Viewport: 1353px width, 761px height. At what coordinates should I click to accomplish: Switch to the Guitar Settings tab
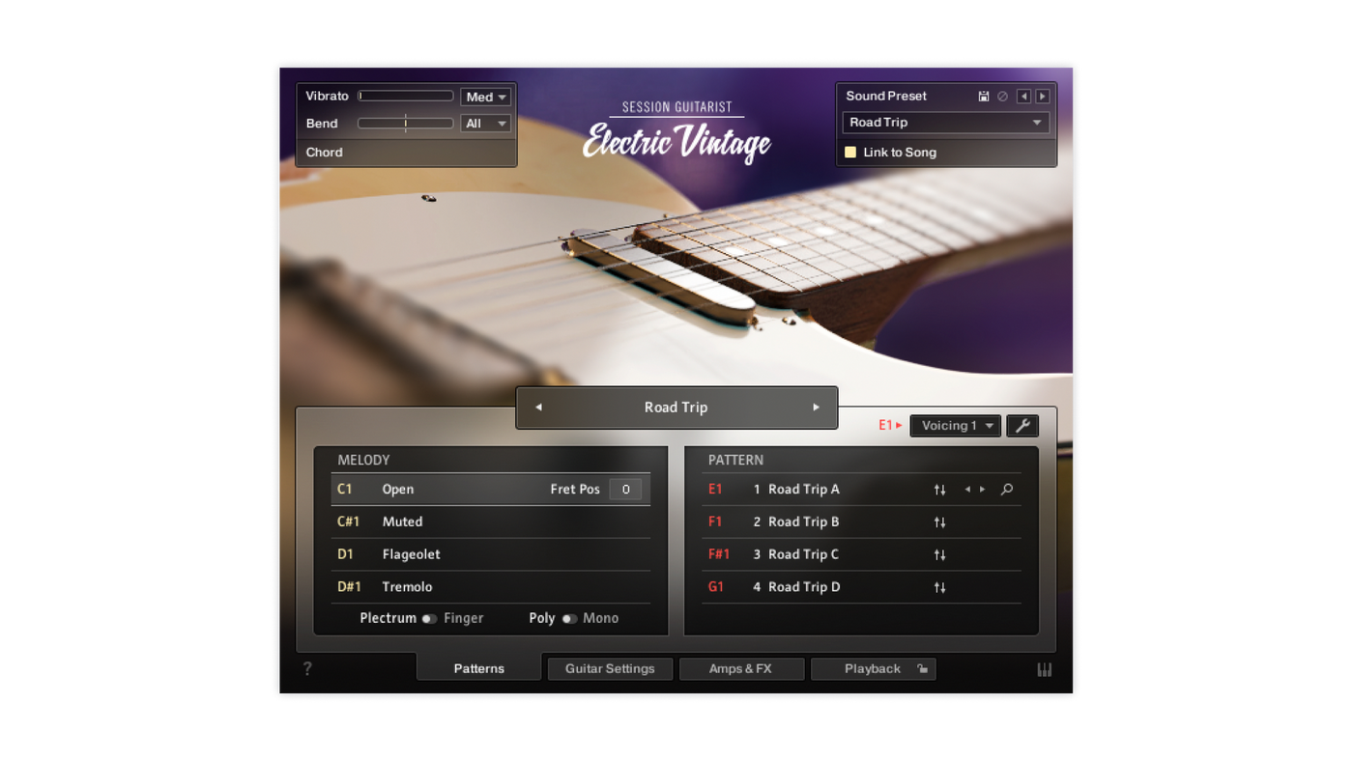pyautogui.click(x=610, y=668)
